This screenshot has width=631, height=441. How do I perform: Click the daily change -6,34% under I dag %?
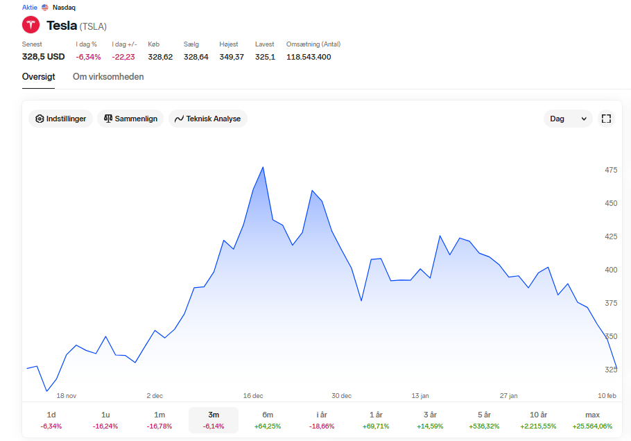pyautogui.click(x=88, y=57)
